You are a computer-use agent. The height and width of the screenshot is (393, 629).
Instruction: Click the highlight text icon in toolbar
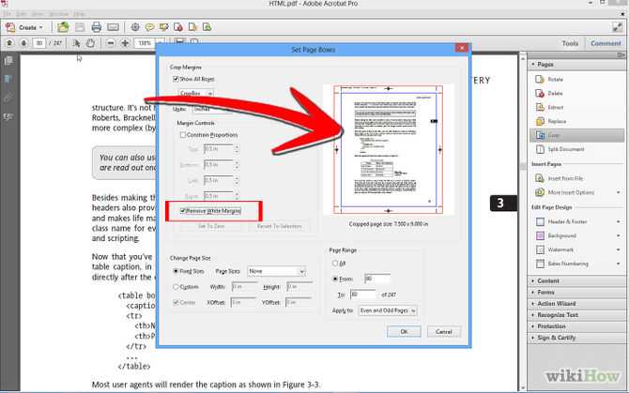(163, 27)
